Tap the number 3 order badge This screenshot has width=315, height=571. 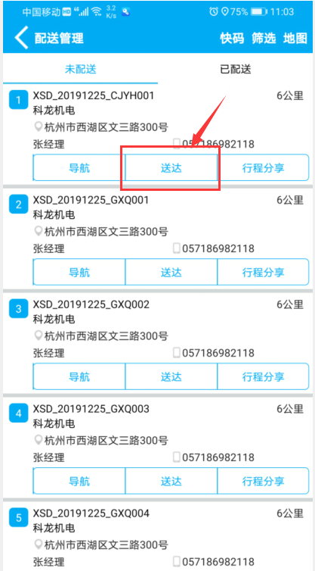(18, 309)
